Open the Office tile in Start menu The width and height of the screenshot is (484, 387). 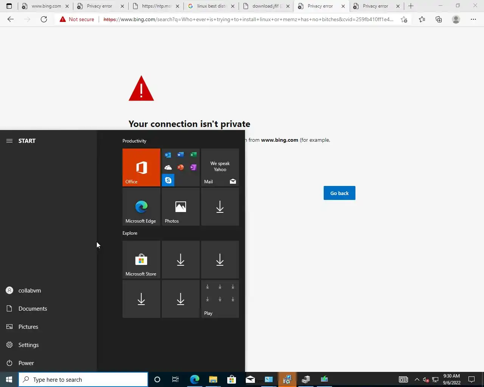[141, 167]
